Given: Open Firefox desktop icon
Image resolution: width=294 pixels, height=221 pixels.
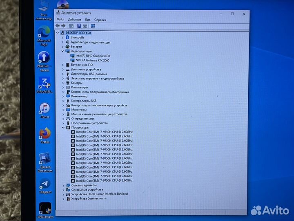Looking at the screenshot, I should 45,135.
